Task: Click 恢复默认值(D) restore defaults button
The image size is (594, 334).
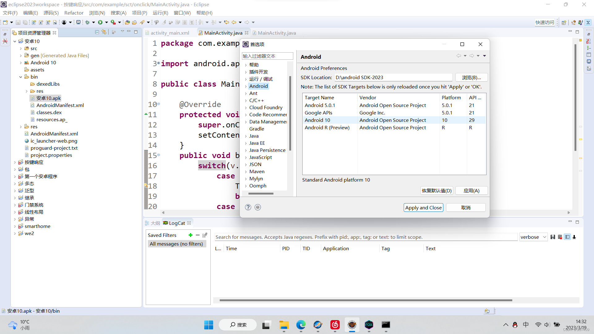Action: (437, 191)
